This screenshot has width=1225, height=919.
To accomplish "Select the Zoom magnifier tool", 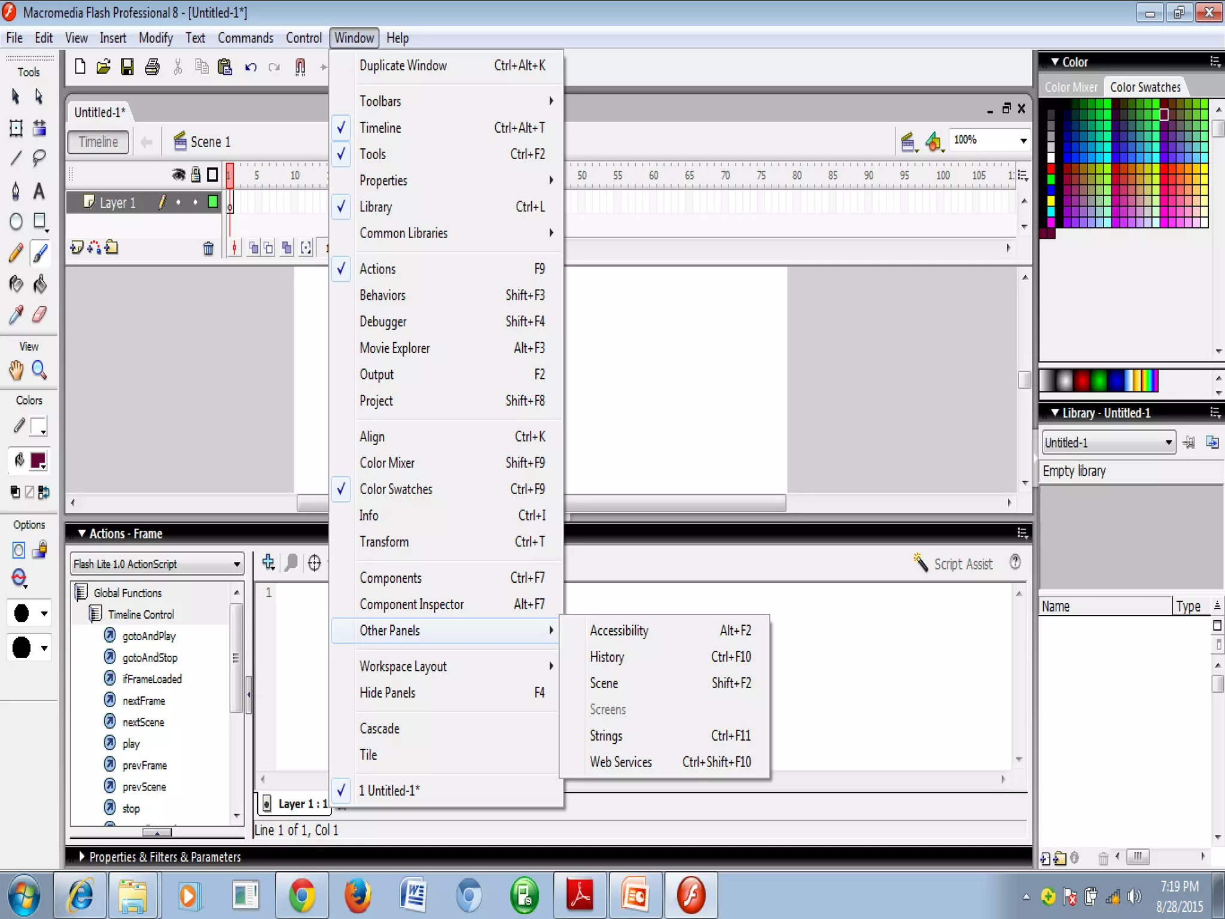I will pos(39,370).
